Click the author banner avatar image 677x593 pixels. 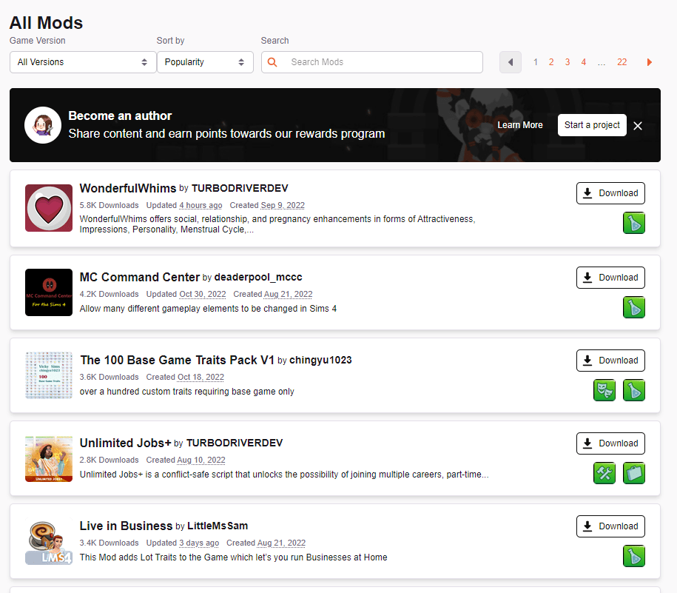(x=43, y=125)
